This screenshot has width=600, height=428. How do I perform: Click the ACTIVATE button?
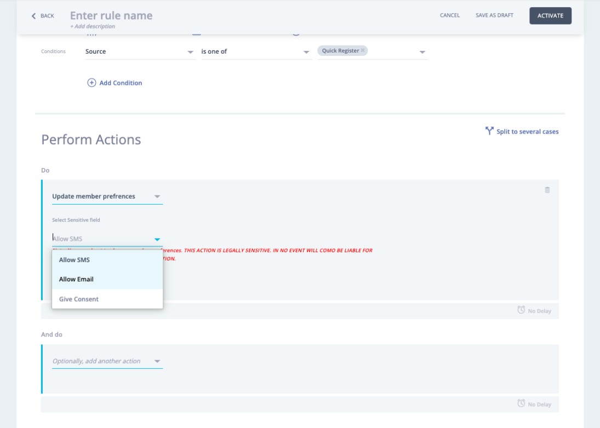pyautogui.click(x=550, y=16)
